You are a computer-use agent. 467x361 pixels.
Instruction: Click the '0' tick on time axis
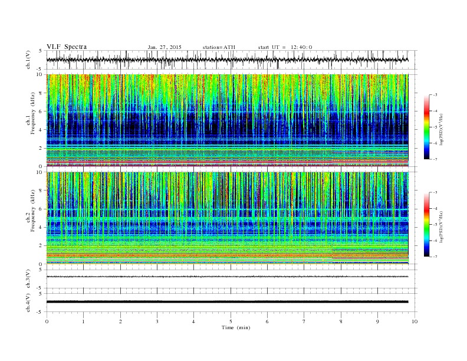pyautogui.click(x=47, y=321)
